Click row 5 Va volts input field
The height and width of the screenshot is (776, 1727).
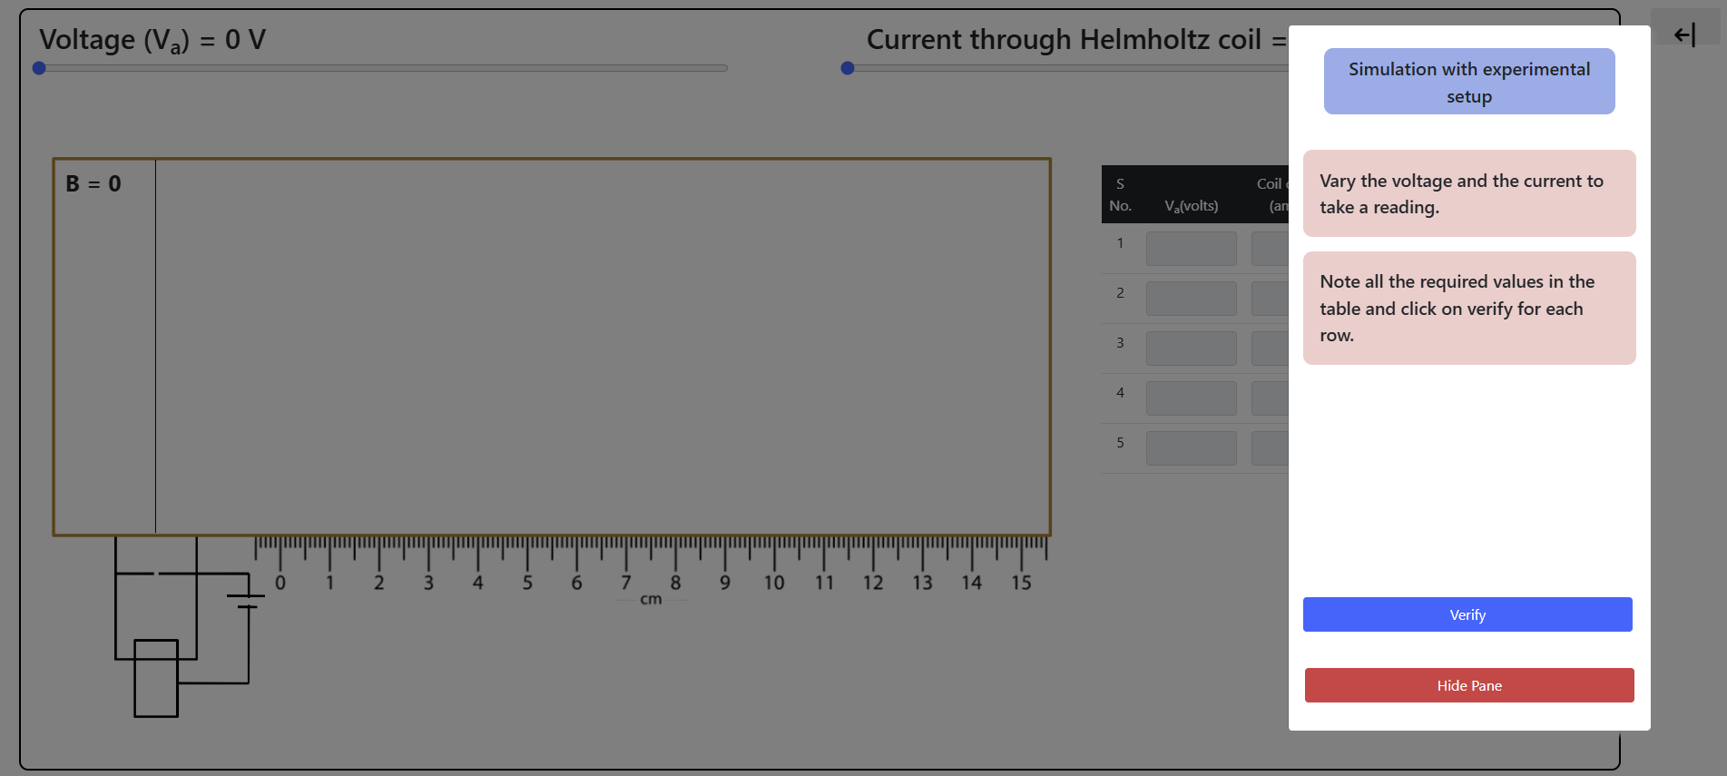[1191, 448]
